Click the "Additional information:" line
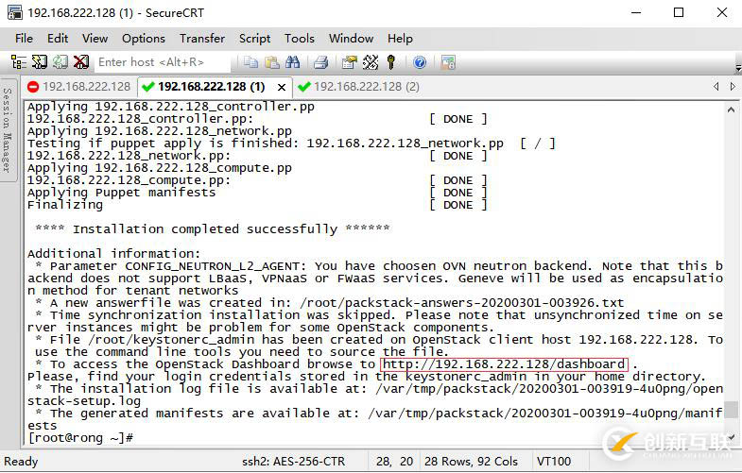 pos(113,254)
